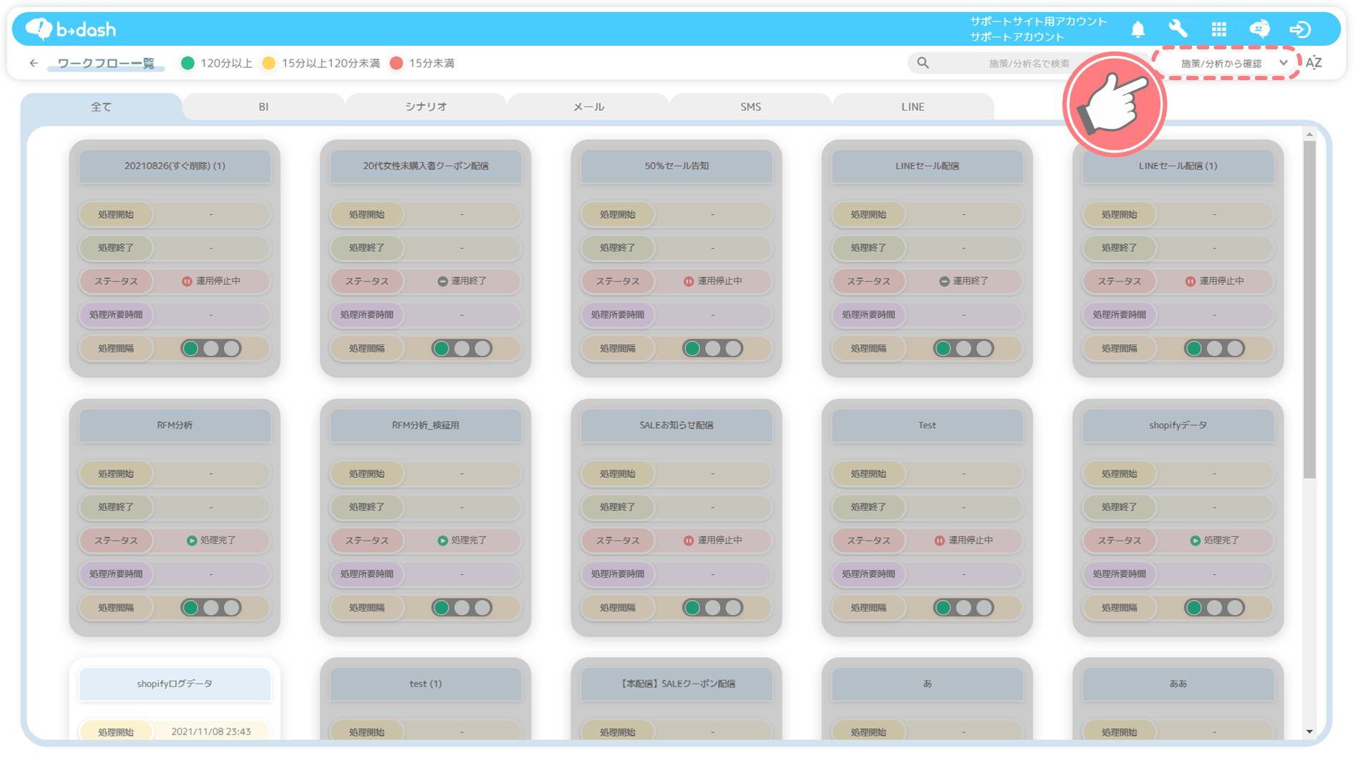Viewport: 1353px width, 761px height.
Task: Click the ended status icon on 20代女性未購入者クーポン配信
Action: [442, 281]
